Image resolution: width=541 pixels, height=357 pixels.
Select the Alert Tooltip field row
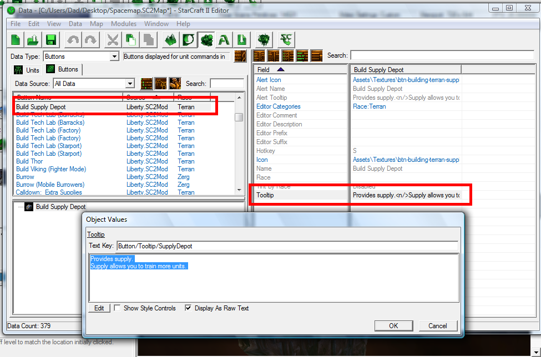(x=357, y=98)
